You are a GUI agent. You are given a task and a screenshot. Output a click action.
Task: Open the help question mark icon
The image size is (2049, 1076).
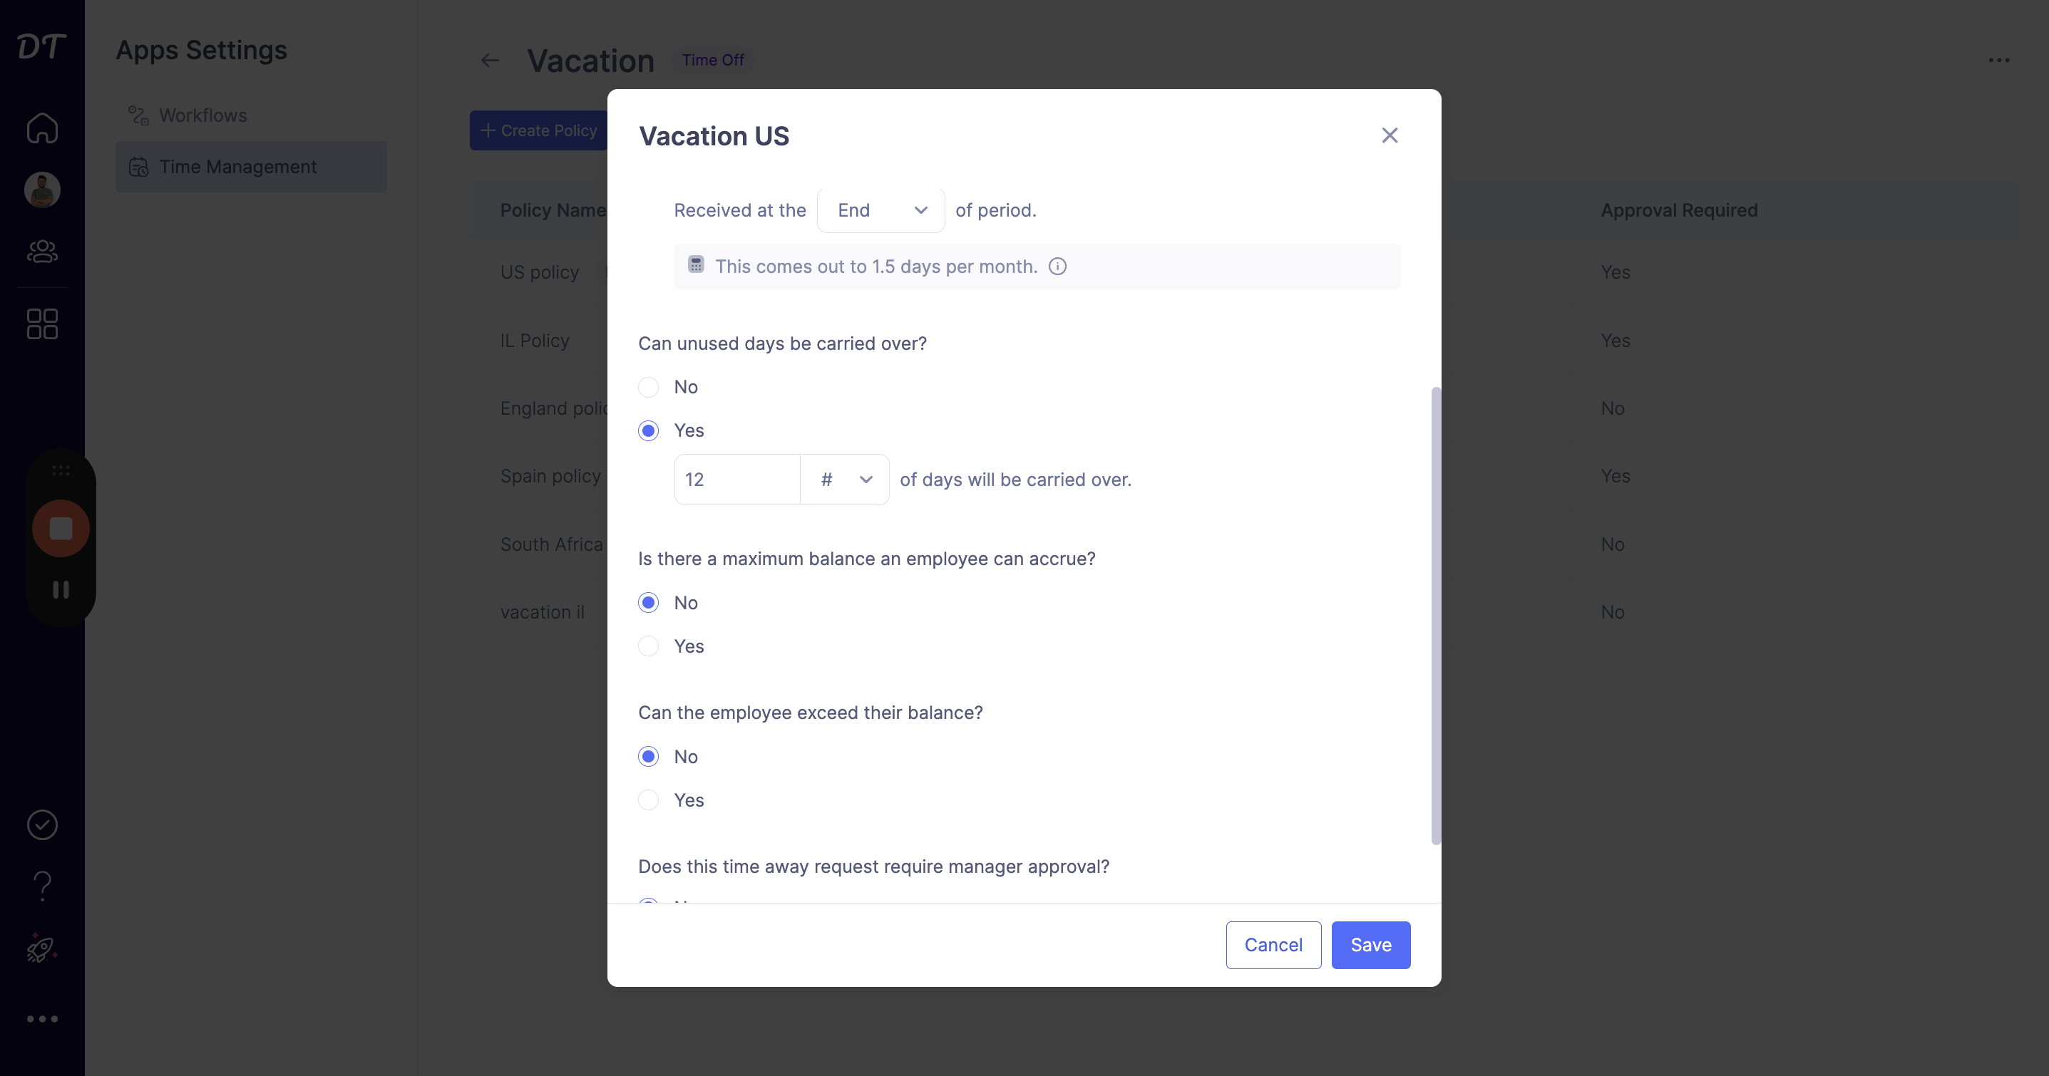coord(42,885)
